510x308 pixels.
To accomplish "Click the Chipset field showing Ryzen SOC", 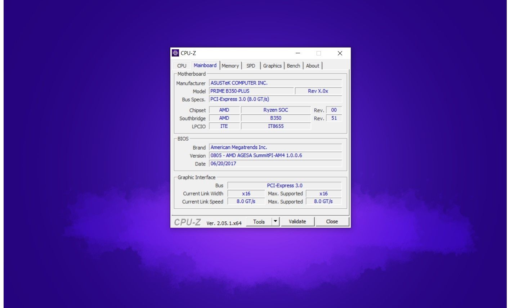I will point(276,110).
